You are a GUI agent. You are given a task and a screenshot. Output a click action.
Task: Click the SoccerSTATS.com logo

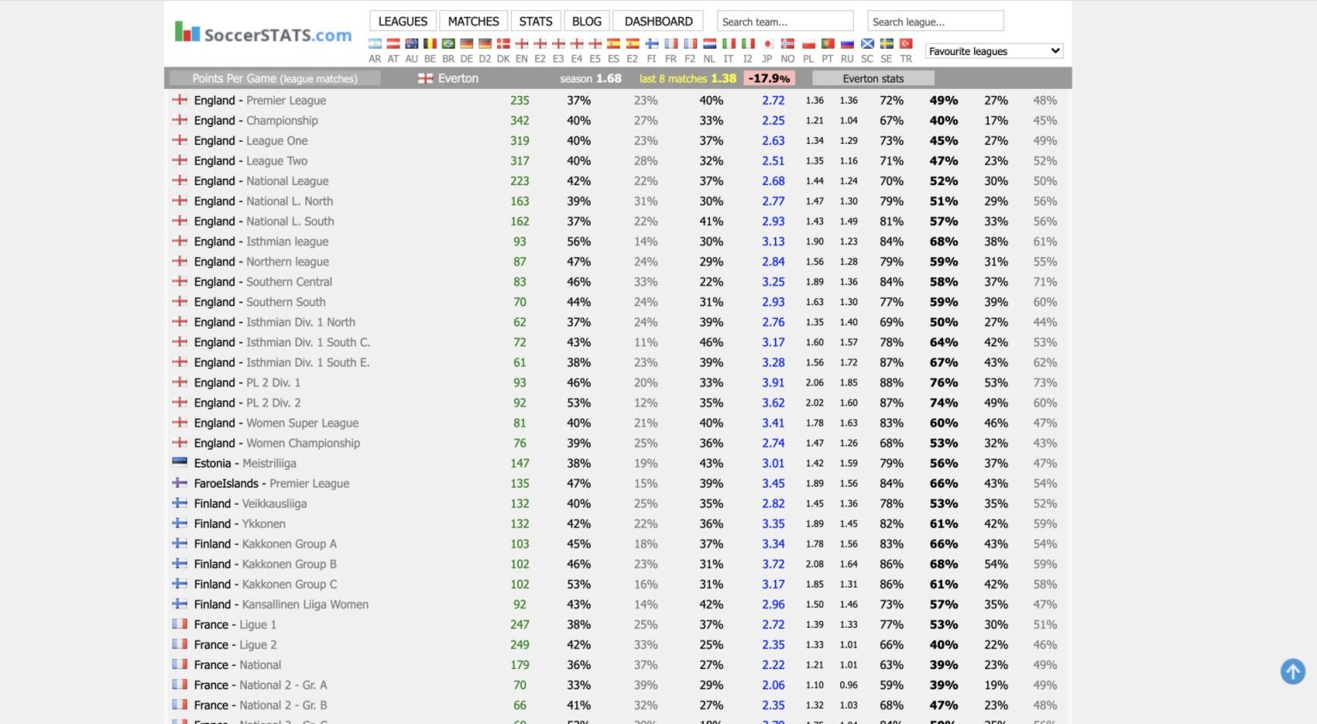[x=263, y=33]
